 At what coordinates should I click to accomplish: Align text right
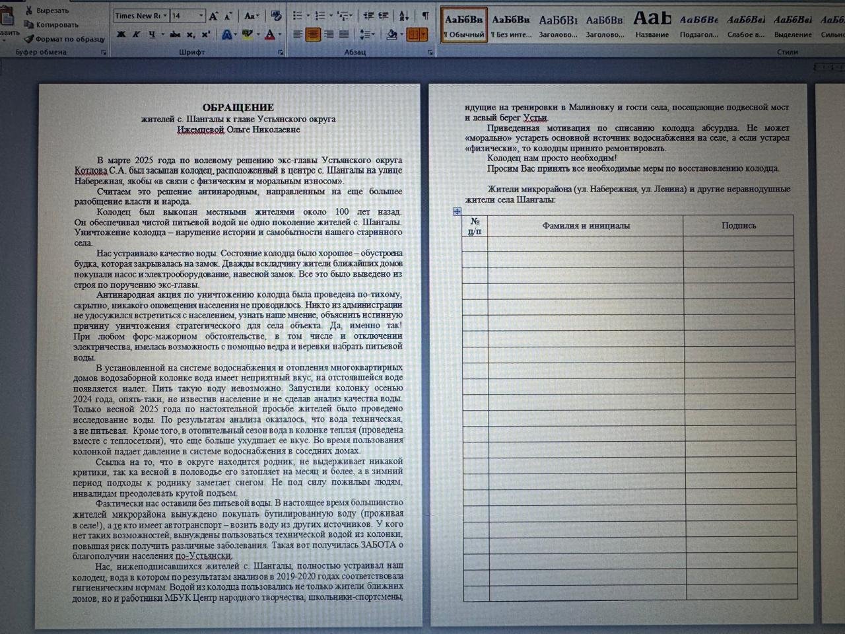pos(328,34)
